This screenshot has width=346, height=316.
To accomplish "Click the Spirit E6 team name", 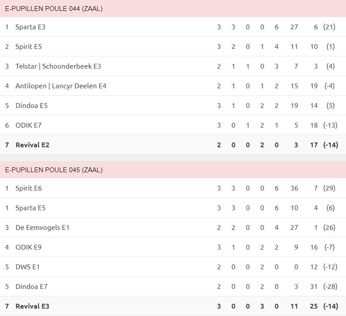I will click(28, 188).
